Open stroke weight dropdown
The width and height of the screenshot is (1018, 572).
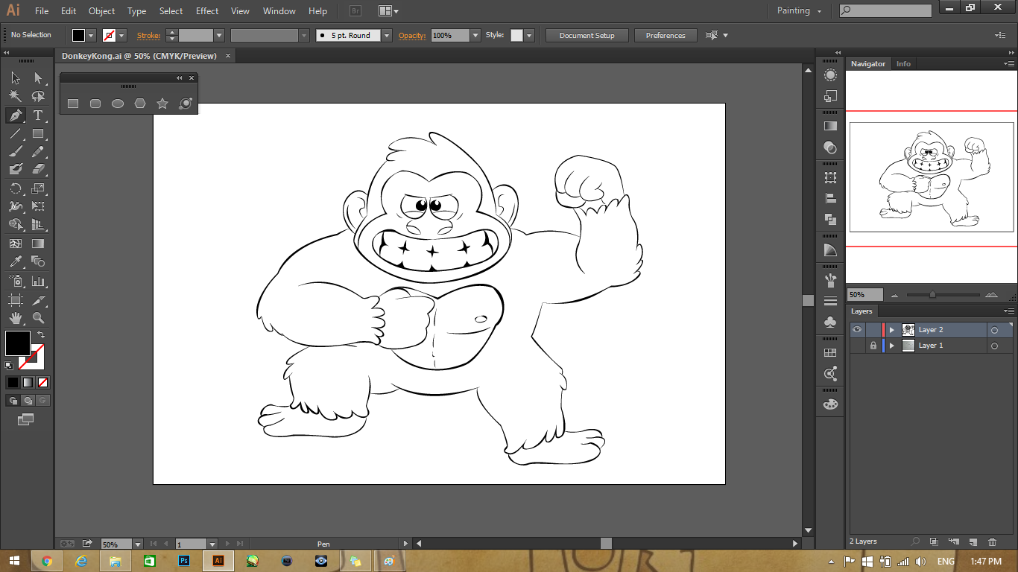(x=219, y=35)
